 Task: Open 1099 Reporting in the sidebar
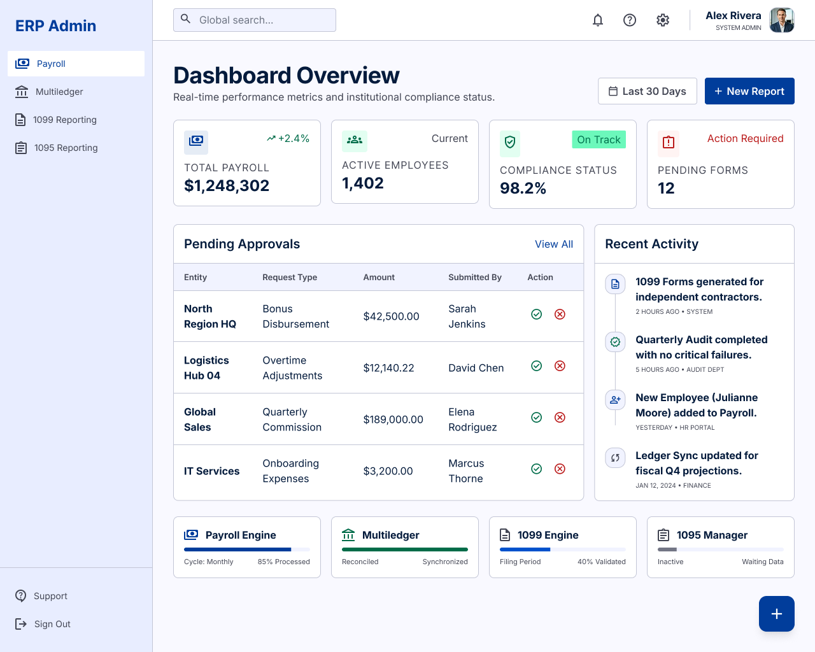[76, 120]
